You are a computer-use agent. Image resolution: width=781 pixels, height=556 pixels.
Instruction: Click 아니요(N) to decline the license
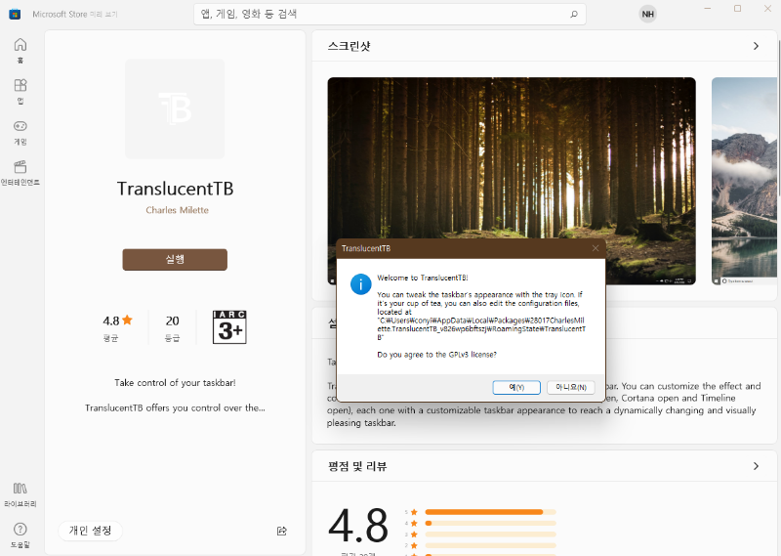pos(570,387)
